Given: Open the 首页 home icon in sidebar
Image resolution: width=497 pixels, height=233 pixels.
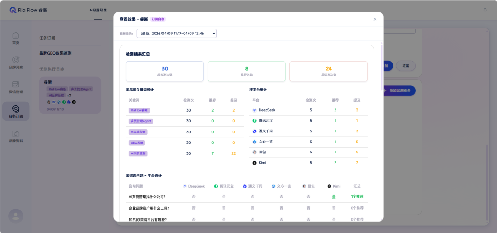Looking at the screenshot, I should click(x=16, y=37).
